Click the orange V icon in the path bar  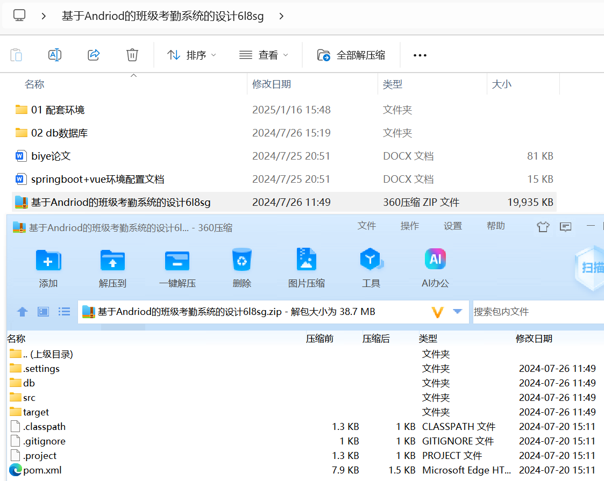pyautogui.click(x=438, y=312)
